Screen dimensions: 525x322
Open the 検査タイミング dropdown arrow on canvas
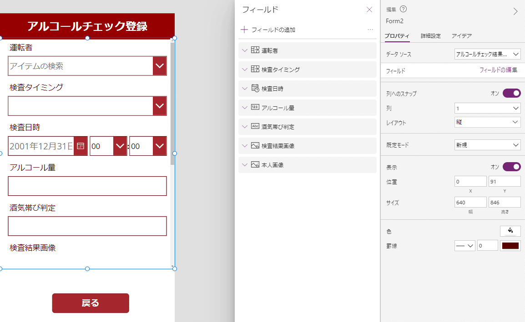(x=160, y=106)
